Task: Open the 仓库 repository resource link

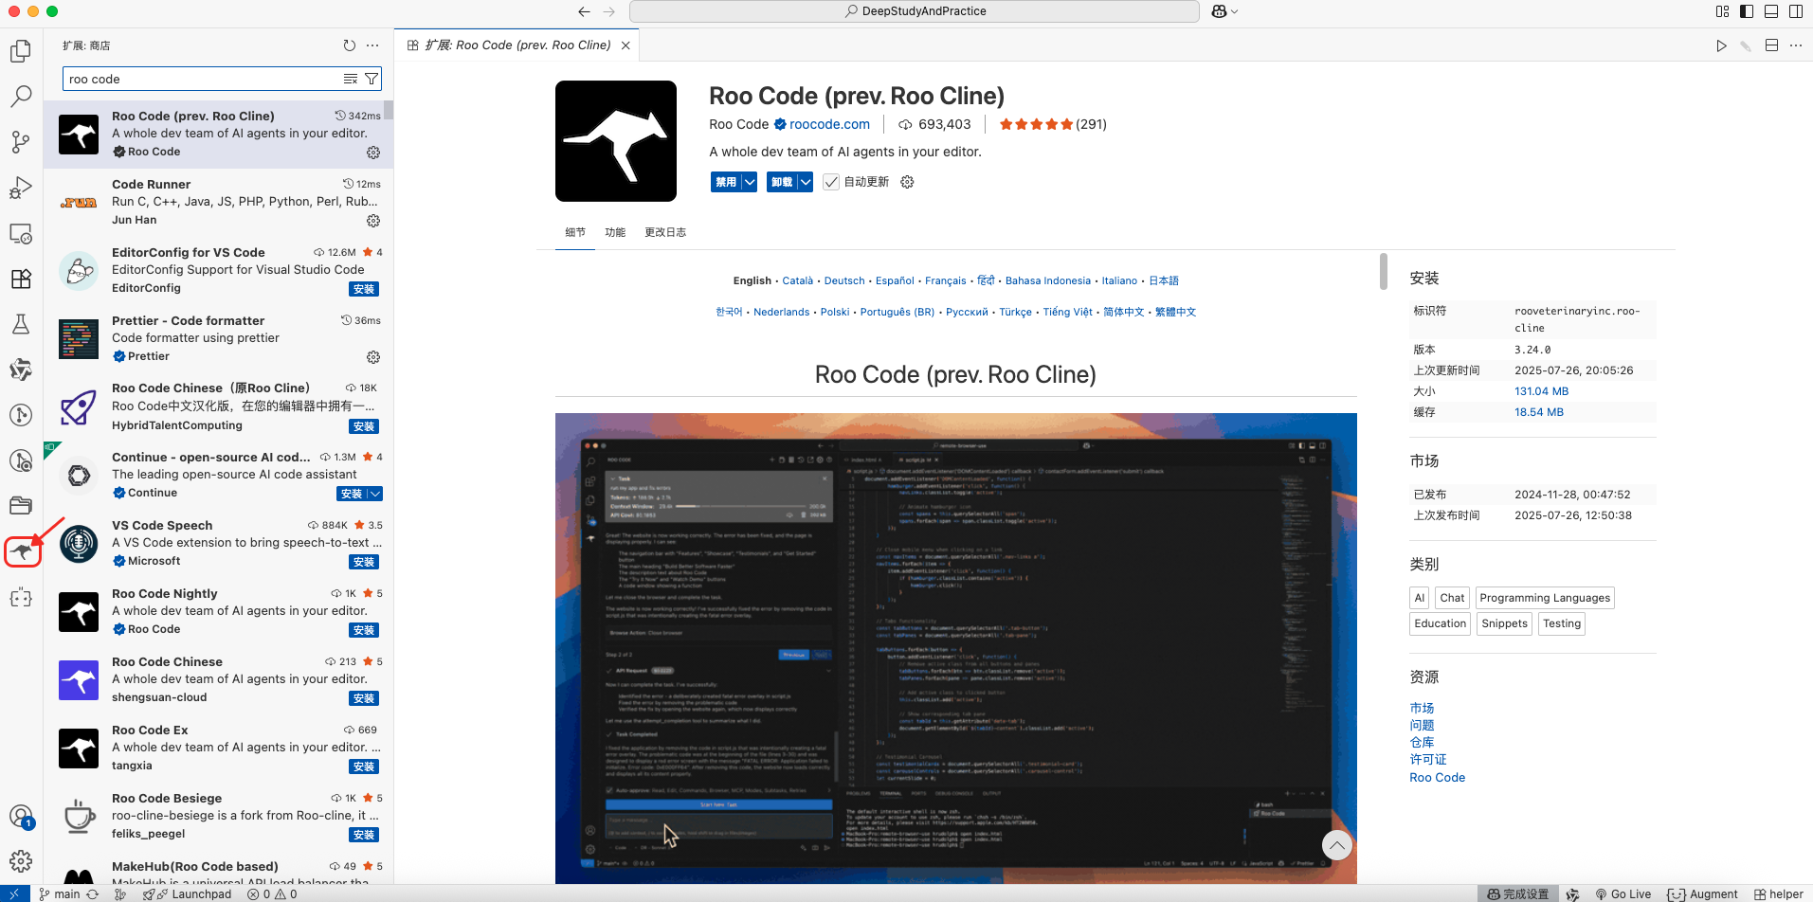Action: 1422,743
